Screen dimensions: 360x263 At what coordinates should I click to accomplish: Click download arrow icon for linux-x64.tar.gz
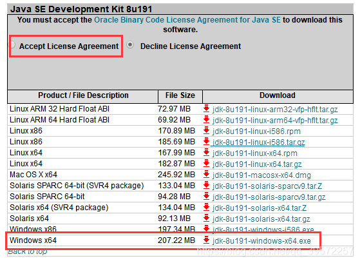coord(206,164)
